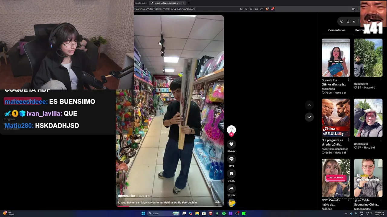This screenshot has height=217, width=387.
Task: Open comments via speech bubble icon
Action: click(x=231, y=159)
